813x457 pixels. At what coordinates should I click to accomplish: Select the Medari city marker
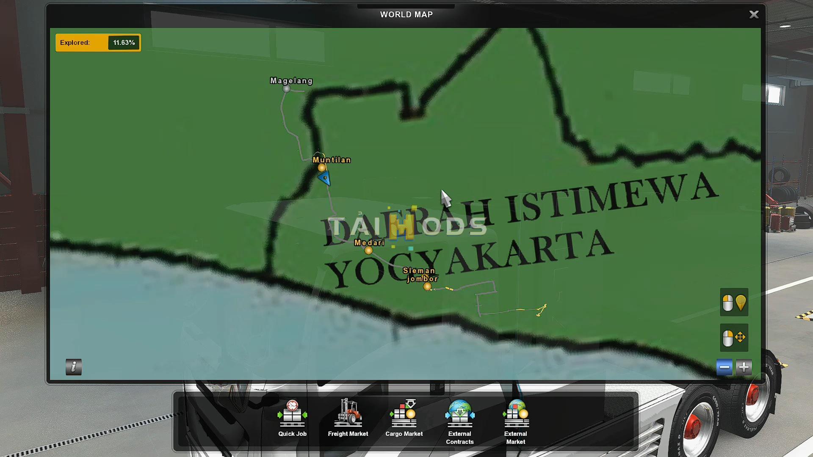tap(369, 251)
